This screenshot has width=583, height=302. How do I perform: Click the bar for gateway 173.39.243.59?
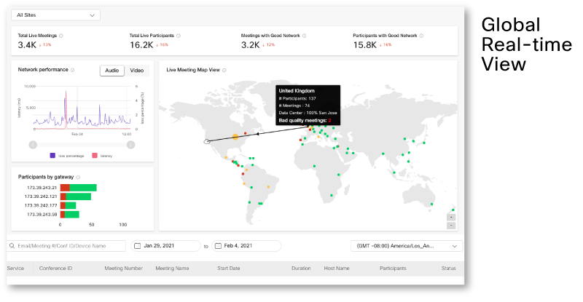pos(69,215)
